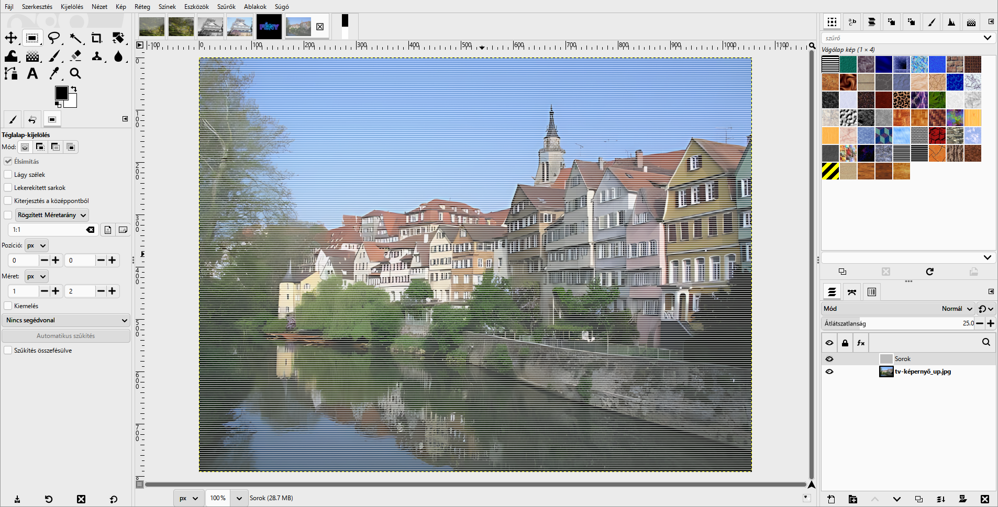Screen dimensions: 998x507
Task: Enable the Lágy szélek checkbox
Action: (x=8, y=175)
